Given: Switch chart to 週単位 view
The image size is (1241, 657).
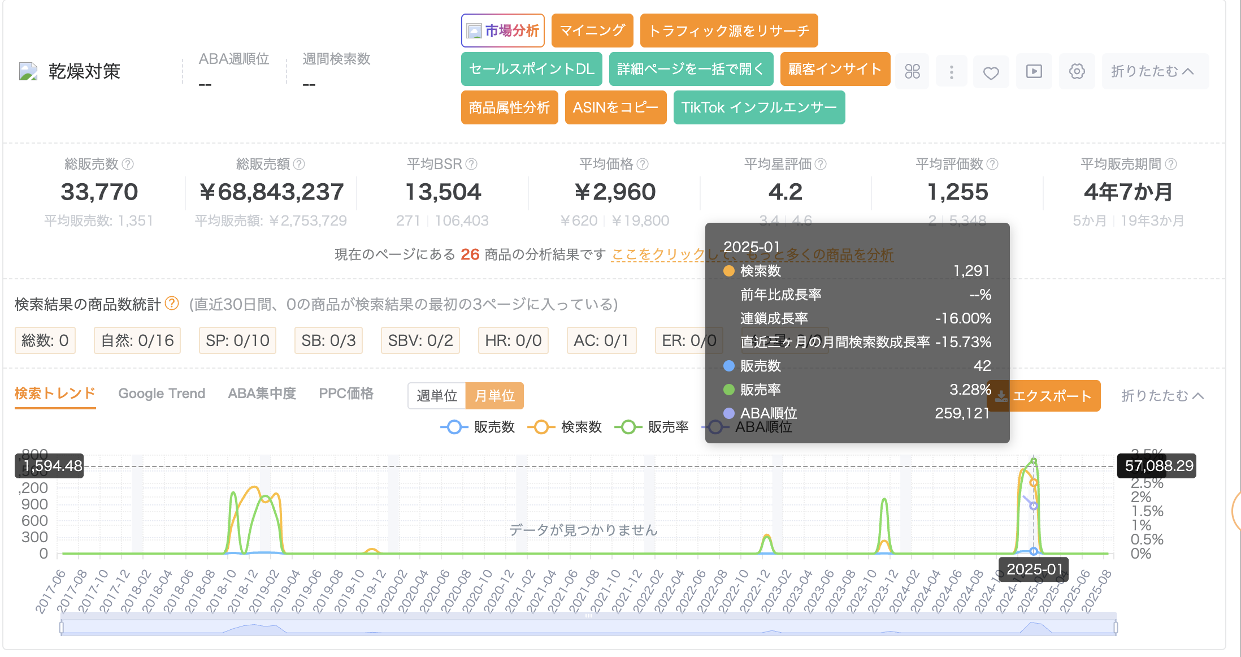Looking at the screenshot, I should click(436, 396).
